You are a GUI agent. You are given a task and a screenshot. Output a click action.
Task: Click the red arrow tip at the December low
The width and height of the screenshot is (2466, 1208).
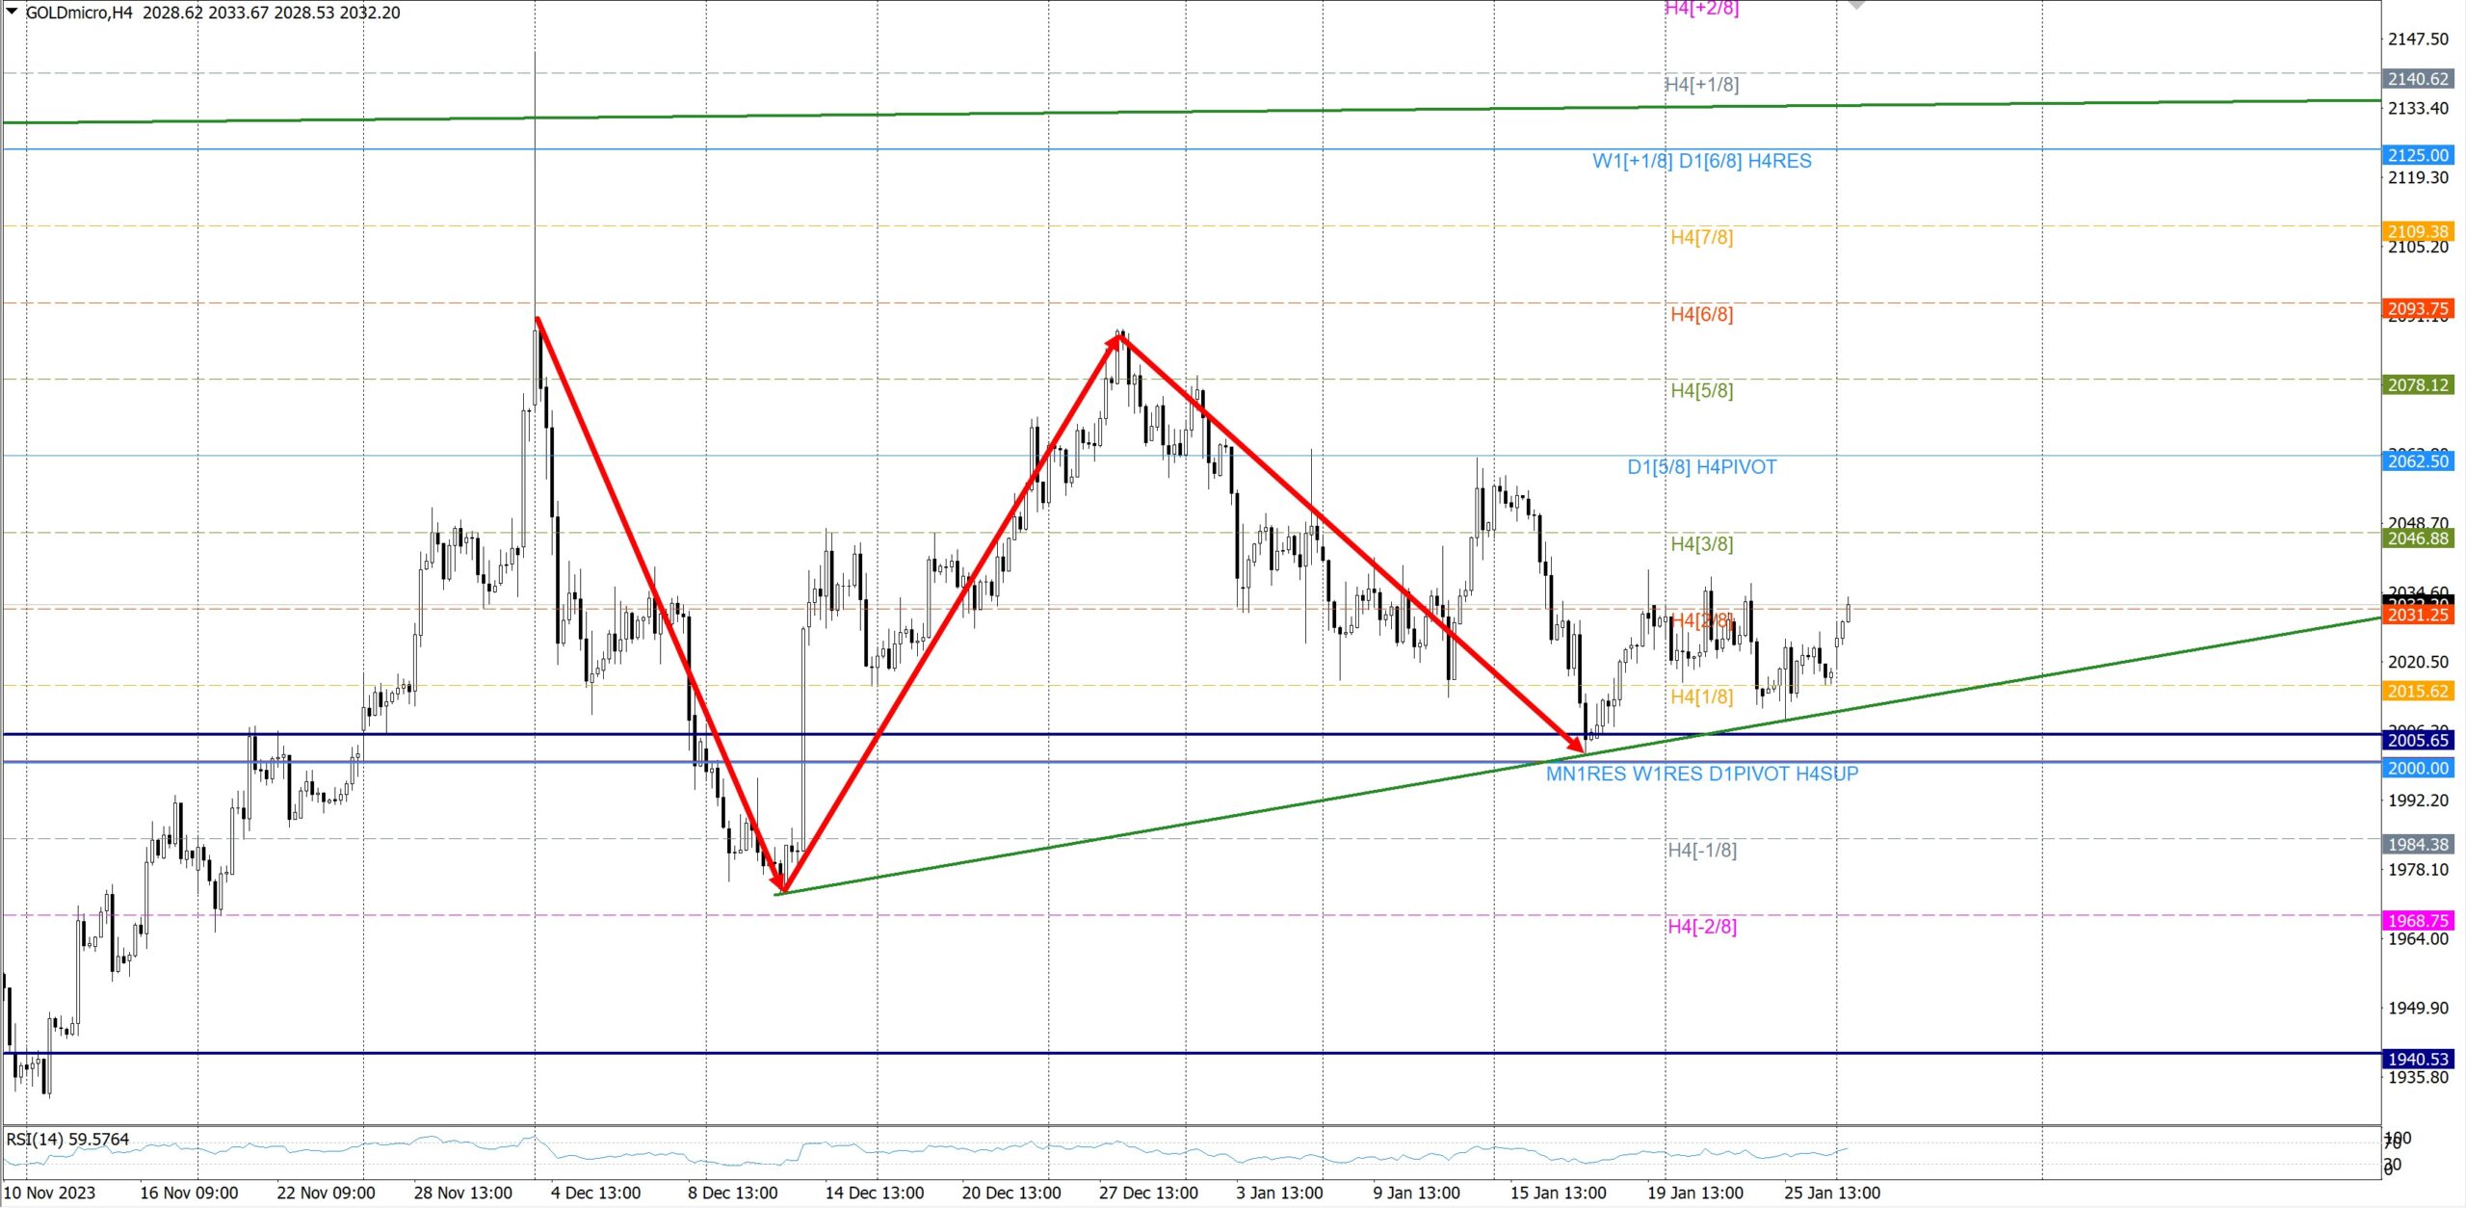(x=782, y=884)
